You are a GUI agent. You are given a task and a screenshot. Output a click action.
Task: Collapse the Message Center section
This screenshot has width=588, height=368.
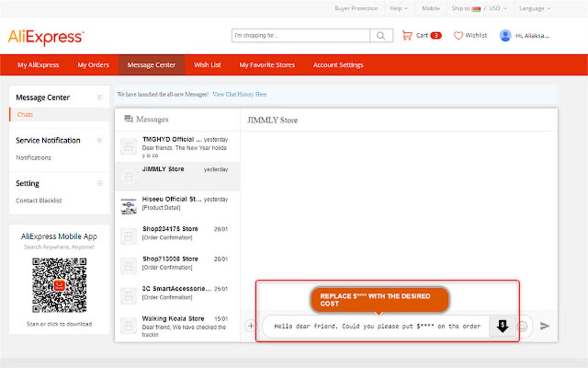tap(100, 97)
